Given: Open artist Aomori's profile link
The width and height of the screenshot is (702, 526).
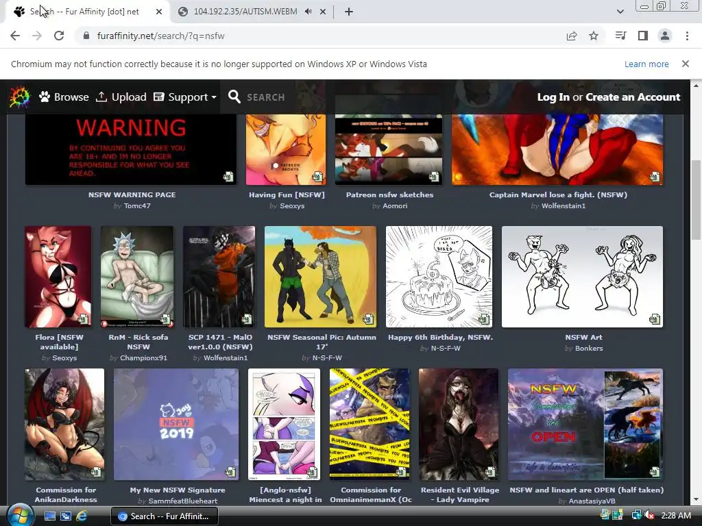Looking at the screenshot, I should pos(395,205).
